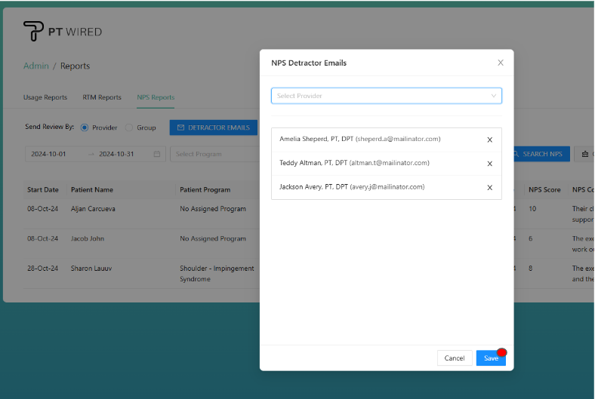The height and width of the screenshot is (399, 595).
Task: Delete Jackson Avery's email entry
Action: point(489,188)
